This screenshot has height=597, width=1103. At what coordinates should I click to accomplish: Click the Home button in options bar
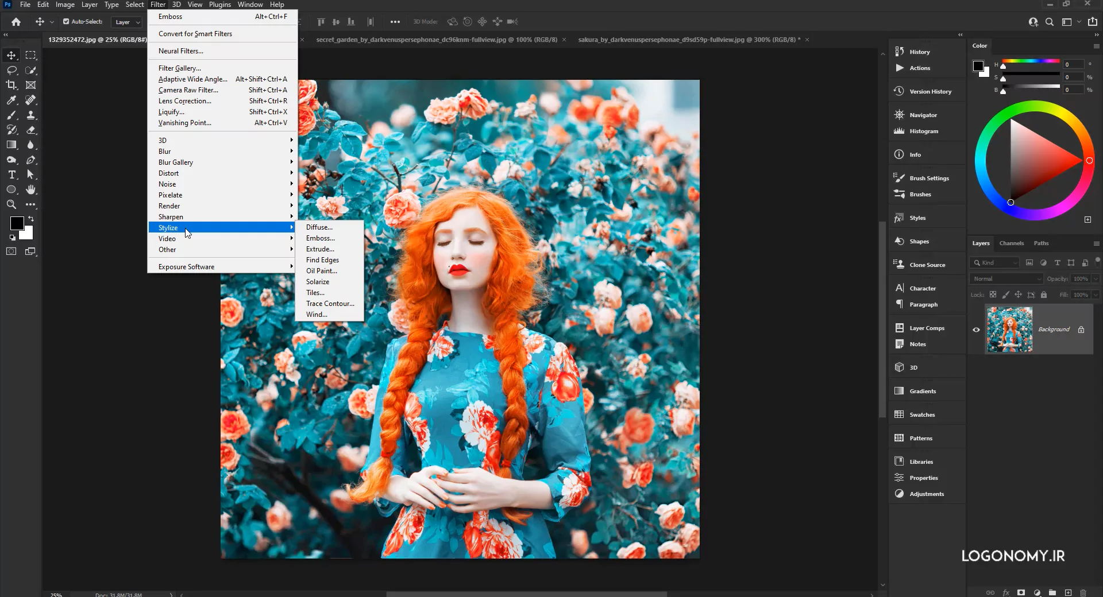tap(16, 22)
